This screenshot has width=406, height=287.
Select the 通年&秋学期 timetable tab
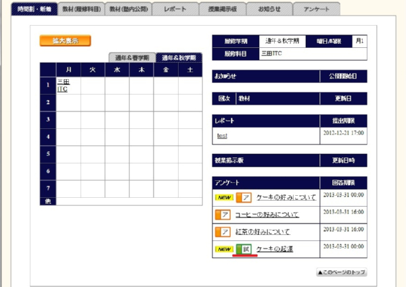pyautogui.click(x=179, y=58)
